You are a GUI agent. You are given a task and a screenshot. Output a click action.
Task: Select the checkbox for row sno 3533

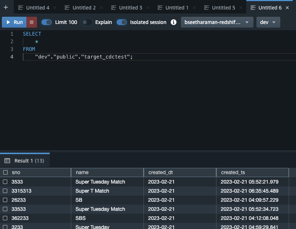pyautogui.click(x=7, y=182)
